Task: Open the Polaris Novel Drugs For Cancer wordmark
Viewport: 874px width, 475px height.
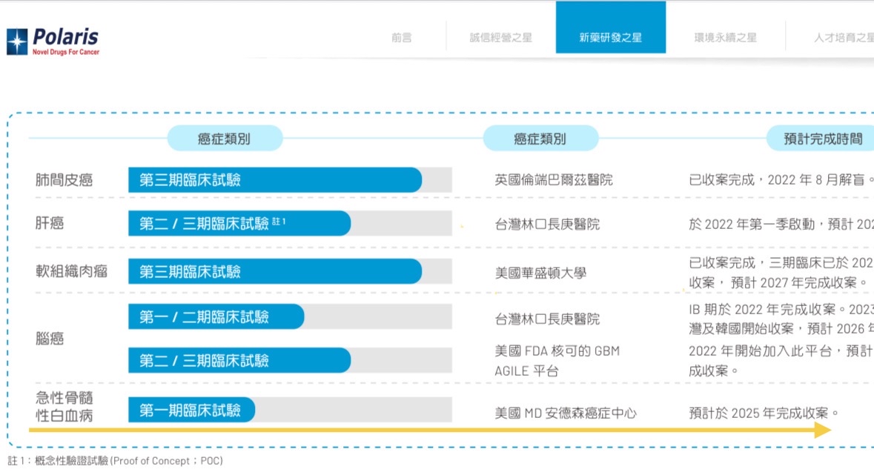Action: click(x=65, y=41)
